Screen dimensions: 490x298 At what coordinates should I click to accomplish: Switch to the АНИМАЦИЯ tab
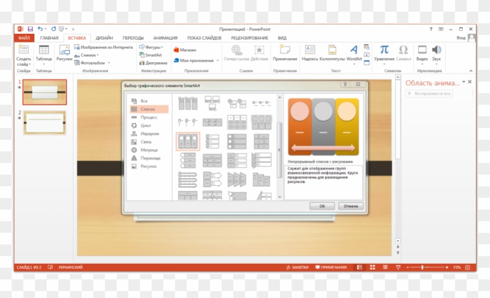[165, 38]
